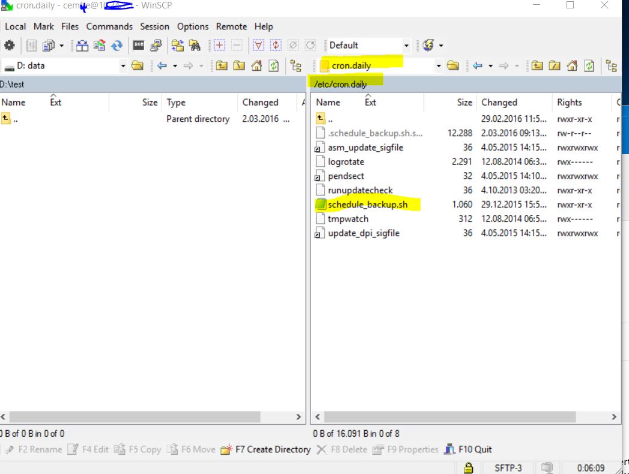Screen dimensions: 629x474
Task: Open the Default transfer settings dropdown
Action: point(406,45)
